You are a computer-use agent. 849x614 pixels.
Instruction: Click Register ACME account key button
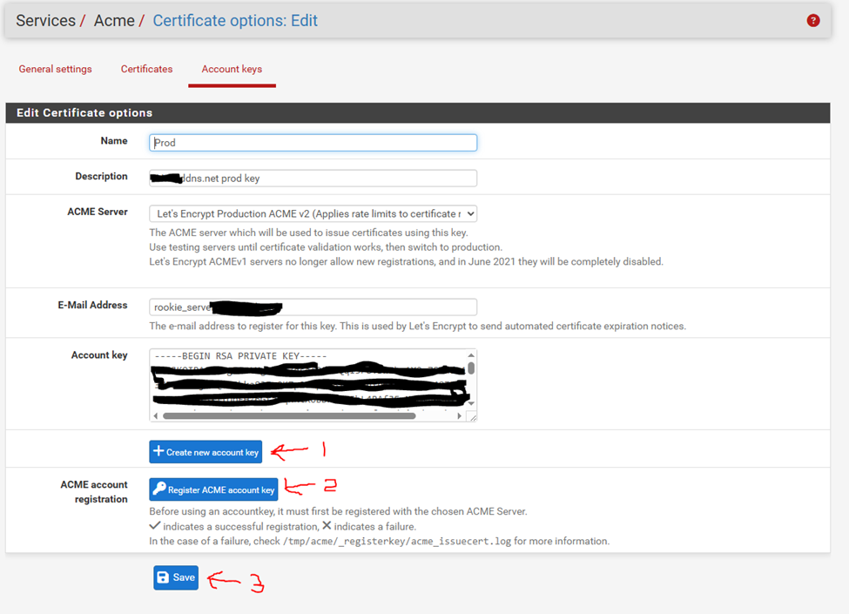[x=213, y=489]
